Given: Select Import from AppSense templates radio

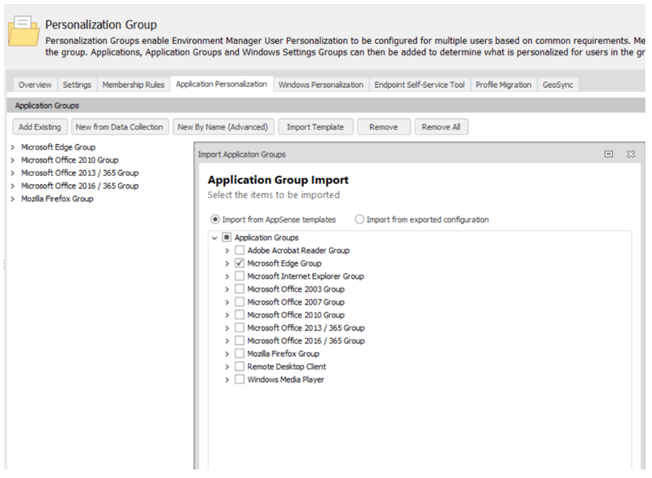Looking at the screenshot, I should tap(215, 219).
